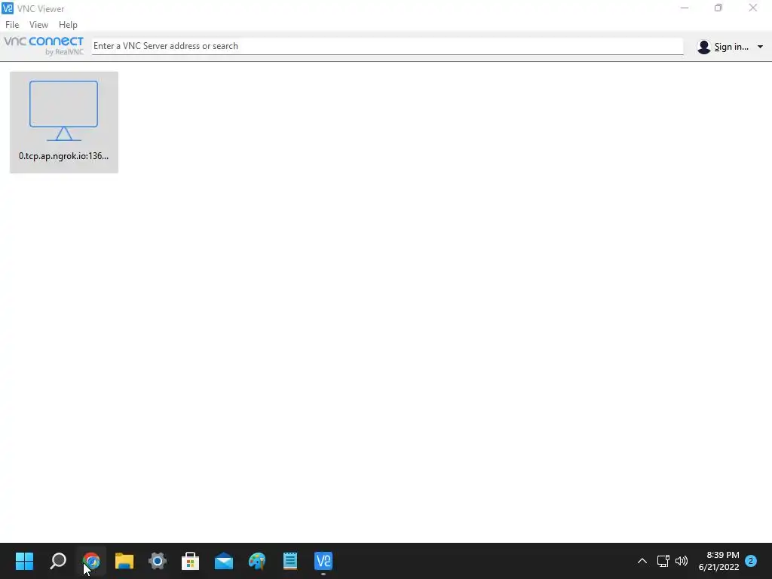Image resolution: width=772 pixels, height=579 pixels.
Task: Open the View menu
Action: point(38,25)
